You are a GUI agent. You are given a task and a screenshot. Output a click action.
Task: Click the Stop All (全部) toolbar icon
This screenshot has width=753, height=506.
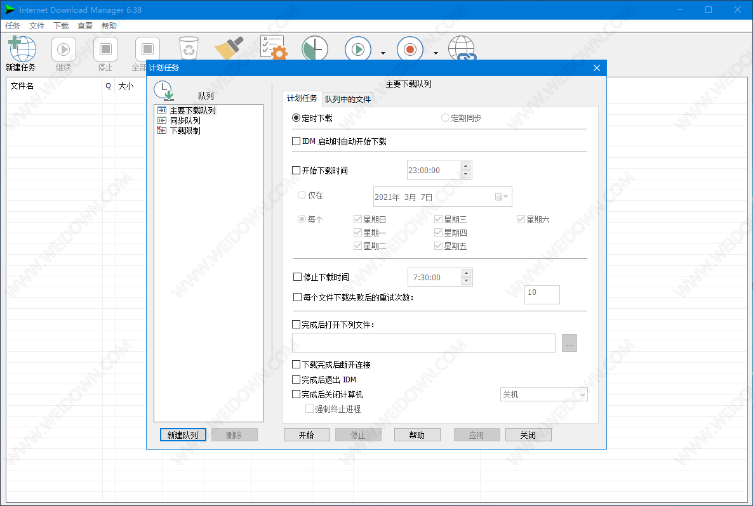[147, 49]
